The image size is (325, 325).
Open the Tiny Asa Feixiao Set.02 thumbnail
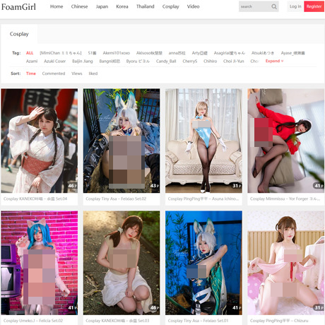pos(122,141)
